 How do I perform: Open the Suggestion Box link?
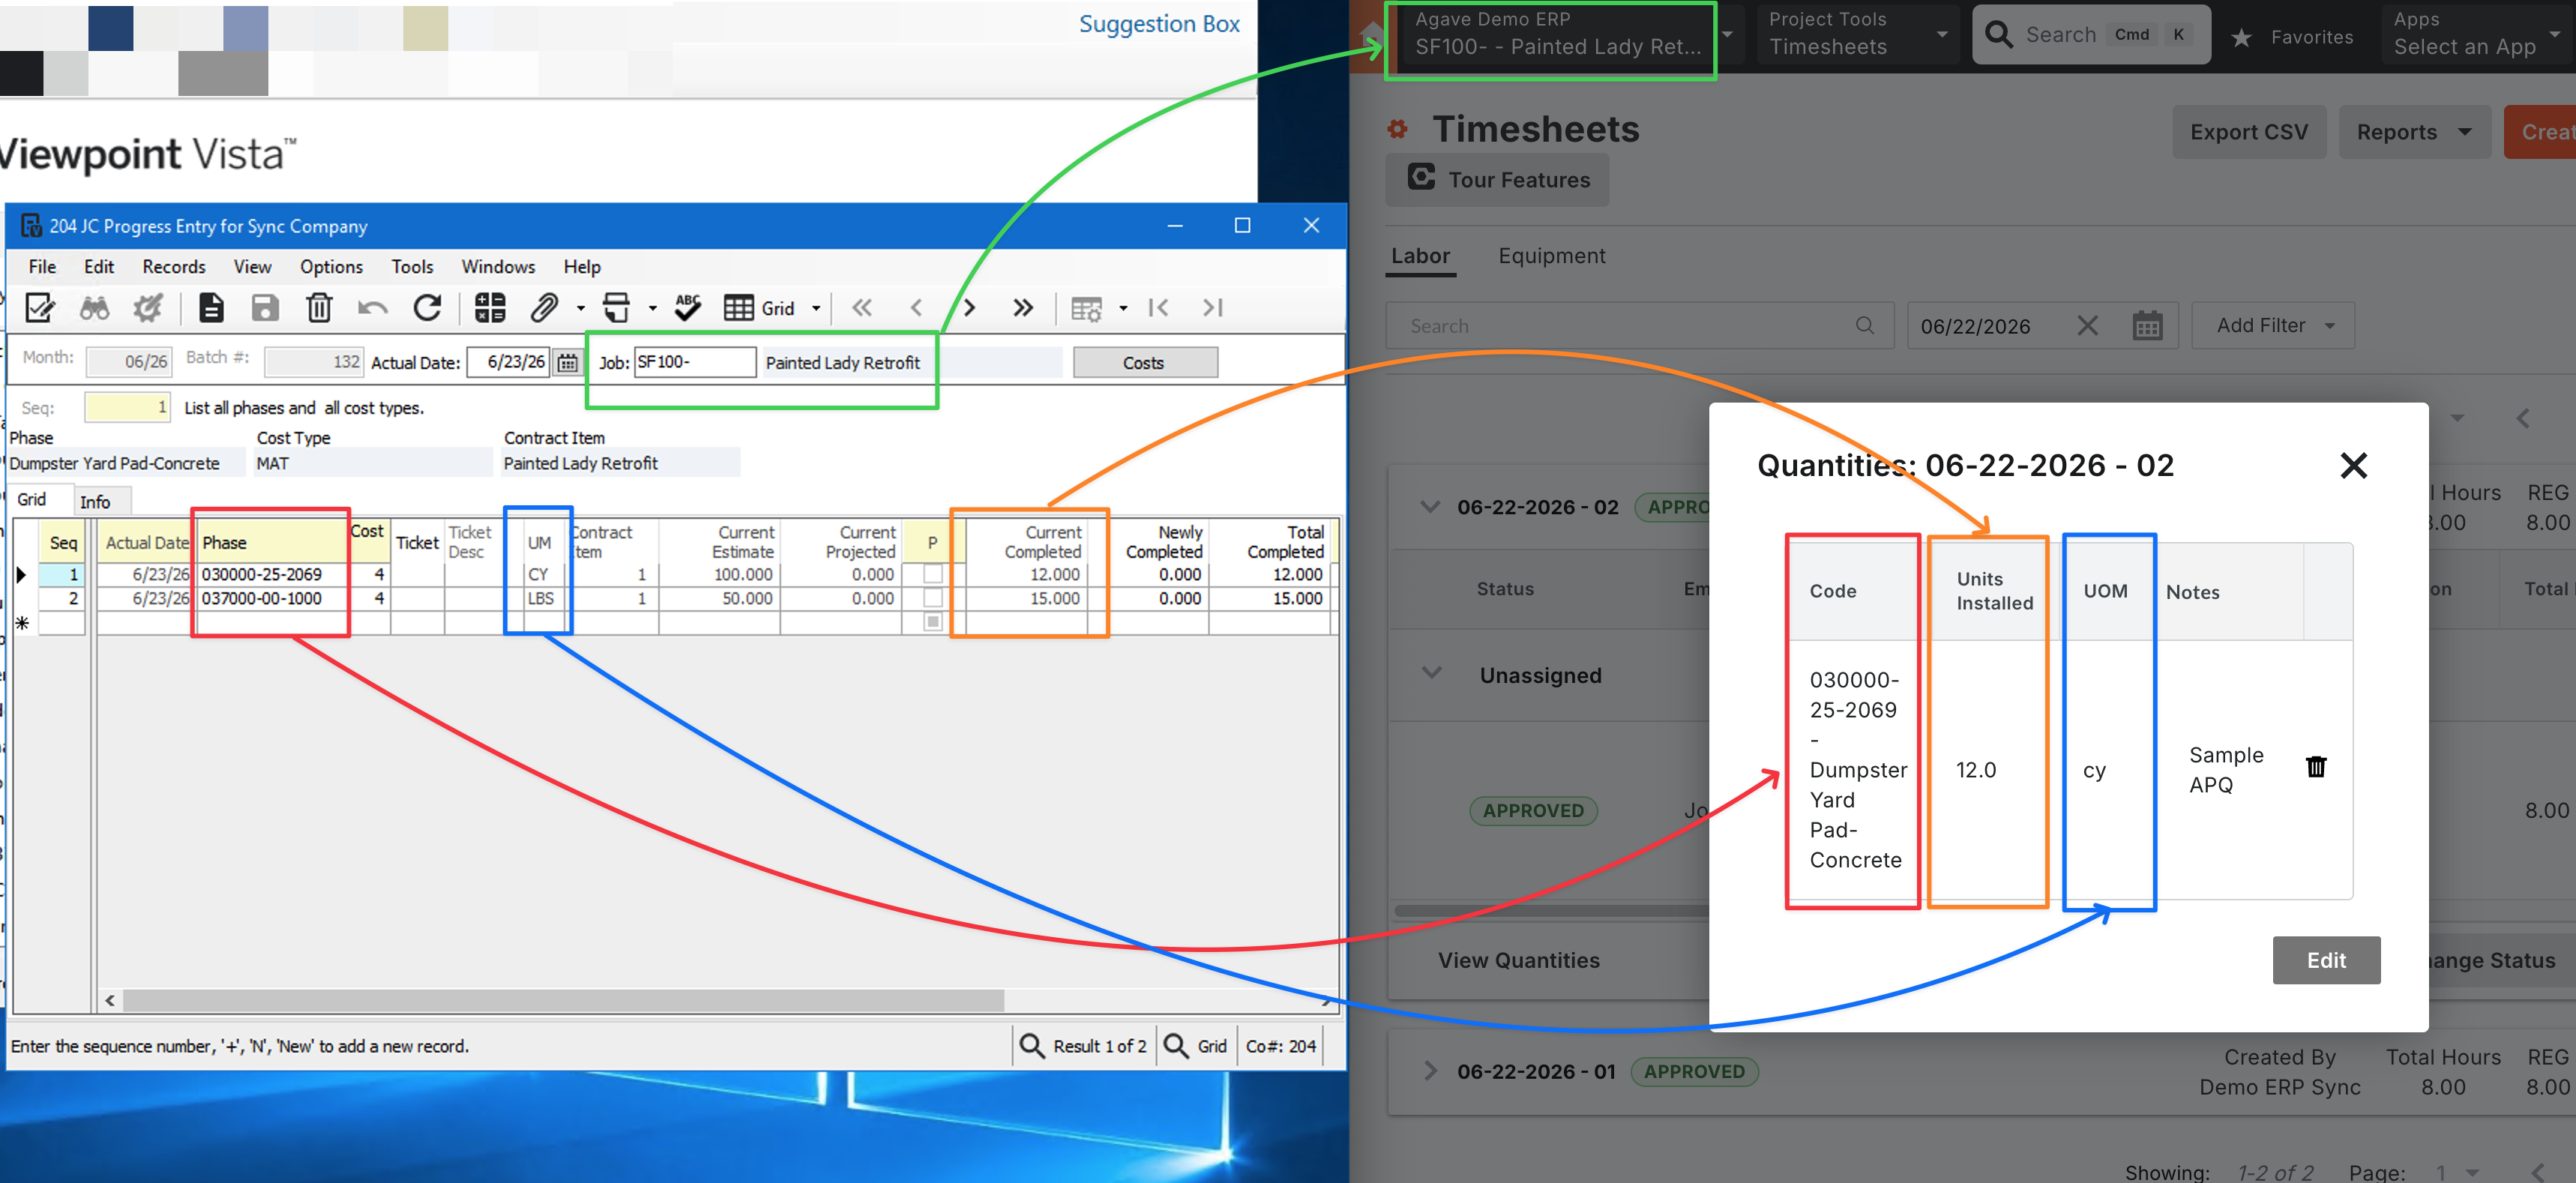tap(1158, 24)
